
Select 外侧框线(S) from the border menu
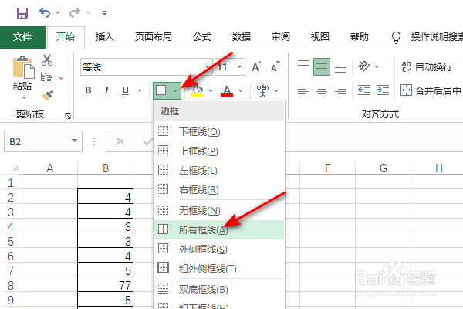pyautogui.click(x=219, y=250)
